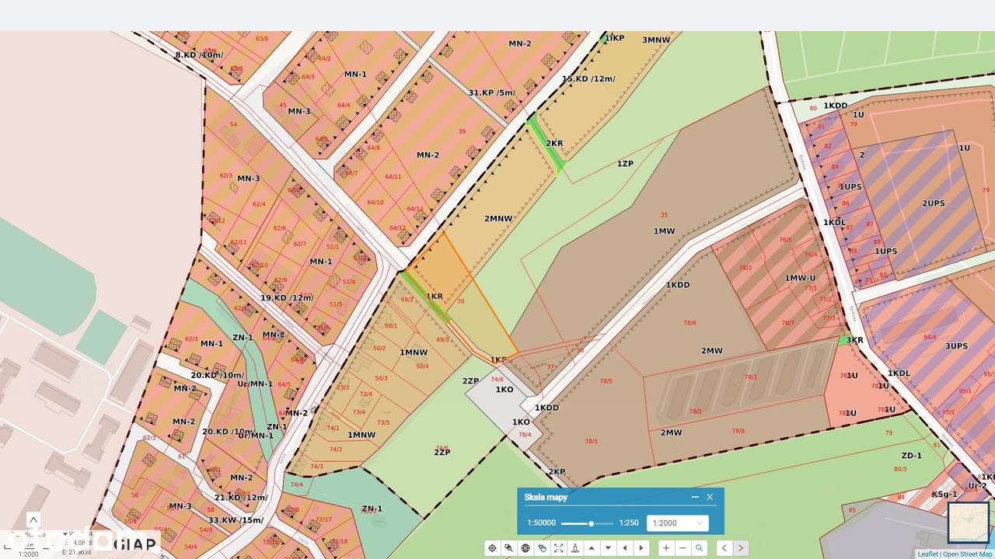
Task: Toggle fullscreen with the expand icon
Action: point(558,547)
